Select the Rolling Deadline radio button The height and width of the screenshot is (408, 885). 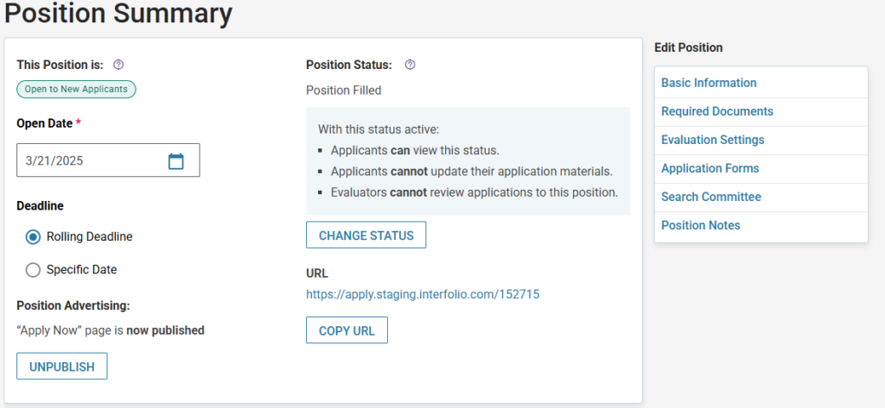pos(34,237)
